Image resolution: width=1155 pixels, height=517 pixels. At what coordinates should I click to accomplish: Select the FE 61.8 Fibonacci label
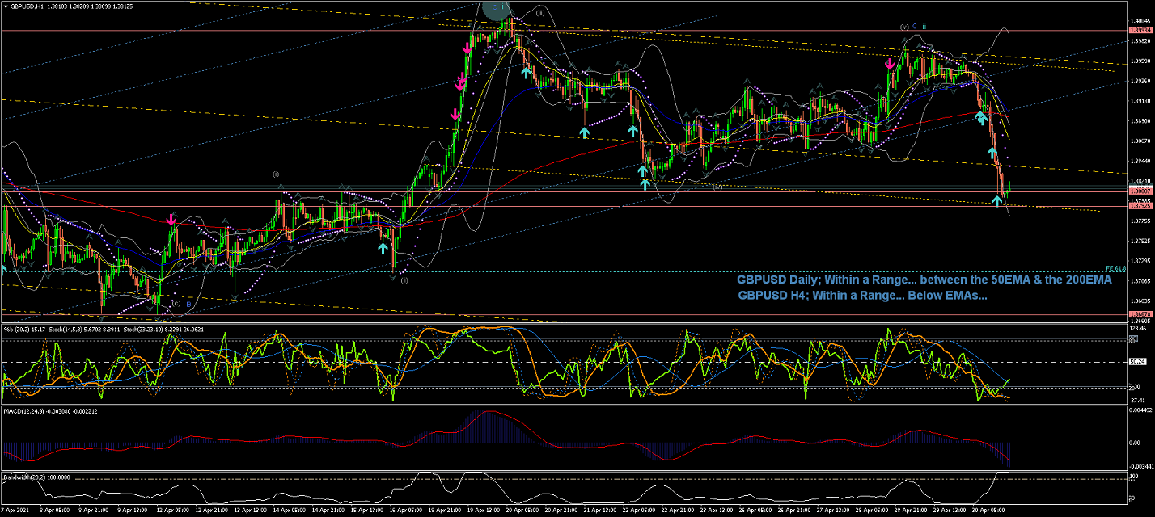(x=1116, y=268)
